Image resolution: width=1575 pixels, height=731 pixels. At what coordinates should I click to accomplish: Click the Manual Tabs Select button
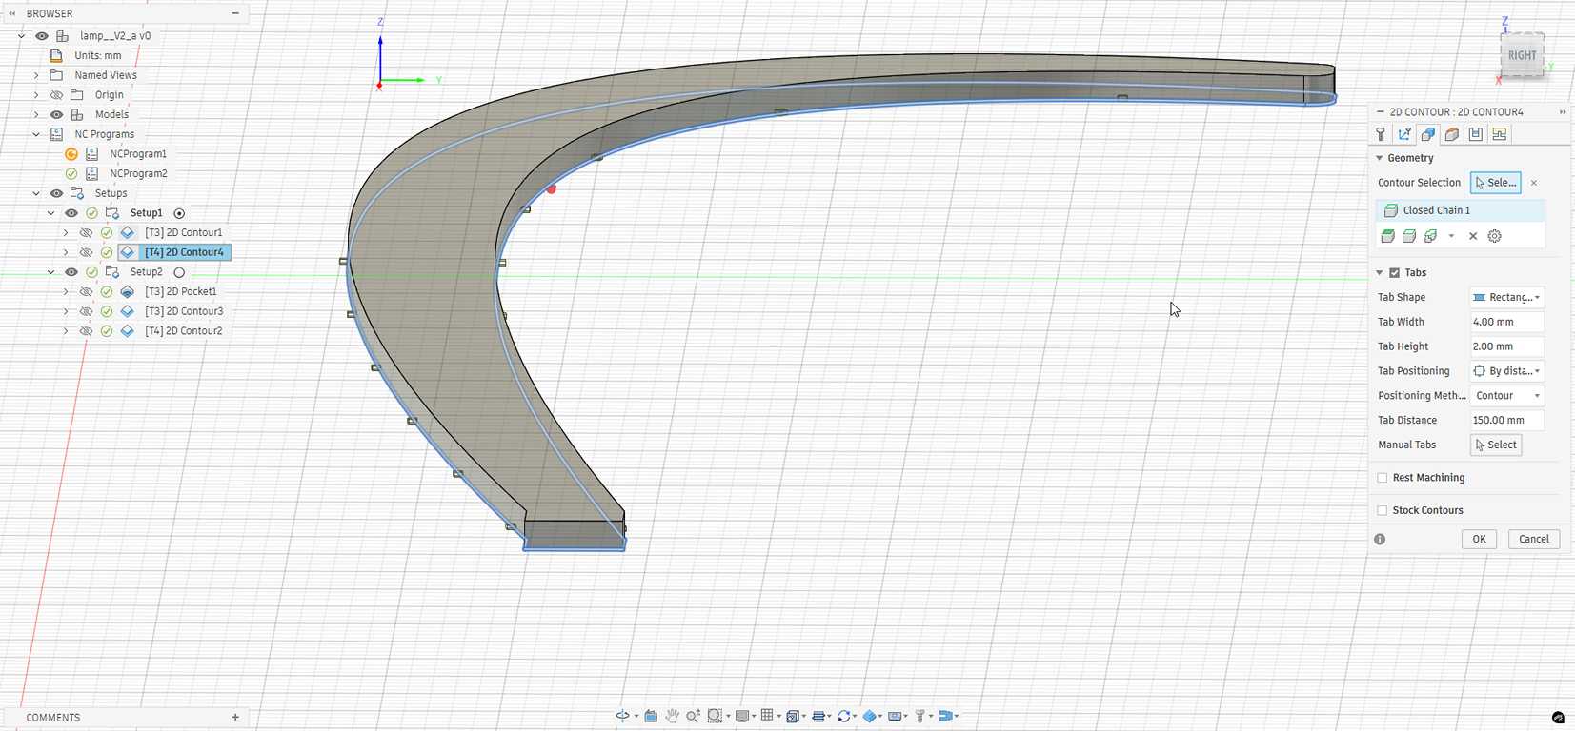pos(1496,445)
